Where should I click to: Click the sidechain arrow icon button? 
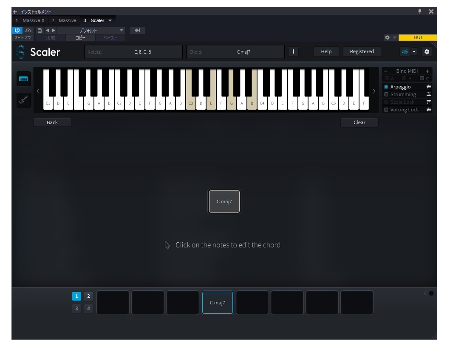coord(138,31)
